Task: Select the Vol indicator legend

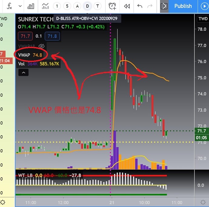Action: tap(38, 64)
